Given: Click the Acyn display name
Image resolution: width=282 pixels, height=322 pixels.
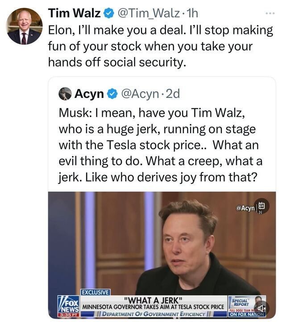Looking at the screenshot, I should (89, 94).
